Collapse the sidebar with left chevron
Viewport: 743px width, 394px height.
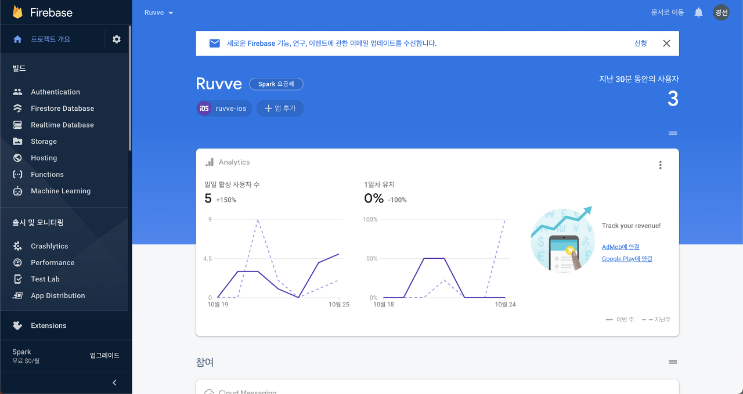[x=114, y=382]
